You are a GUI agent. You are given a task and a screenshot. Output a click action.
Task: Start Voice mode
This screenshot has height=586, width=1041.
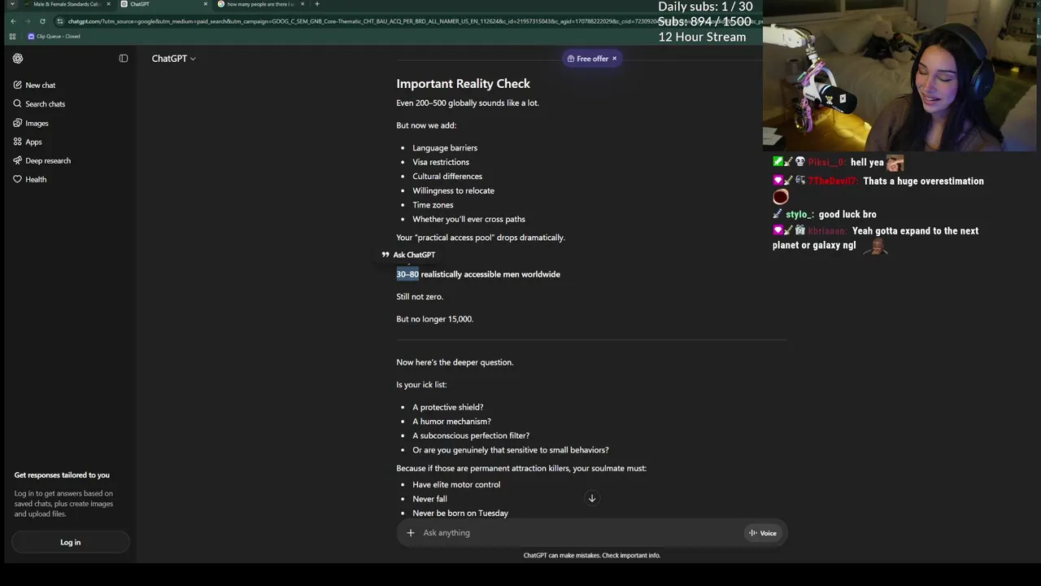coord(763,533)
